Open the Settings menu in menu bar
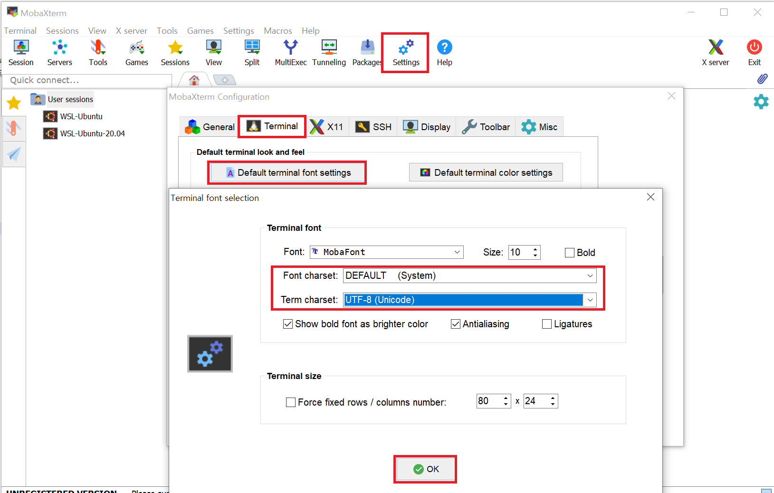Viewport: 774px width, 493px height. pyautogui.click(x=239, y=31)
